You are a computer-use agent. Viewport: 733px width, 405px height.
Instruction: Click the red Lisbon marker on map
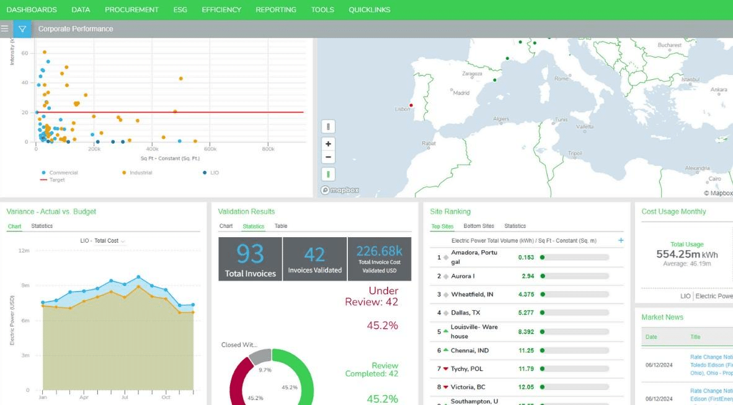[x=411, y=105]
